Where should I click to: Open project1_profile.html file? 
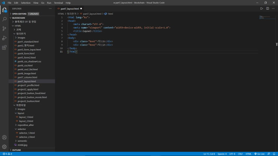[x=32, y=85]
